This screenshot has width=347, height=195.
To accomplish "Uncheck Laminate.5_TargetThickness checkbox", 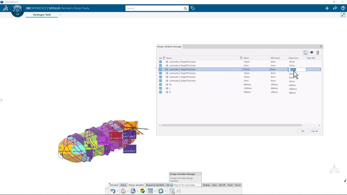I will [x=160, y=69].
